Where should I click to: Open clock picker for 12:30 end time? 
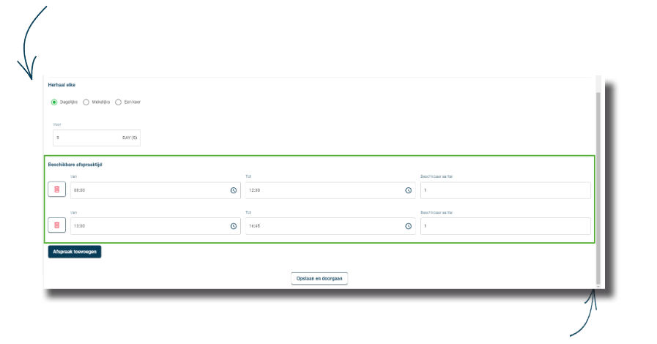coord(409,190)
